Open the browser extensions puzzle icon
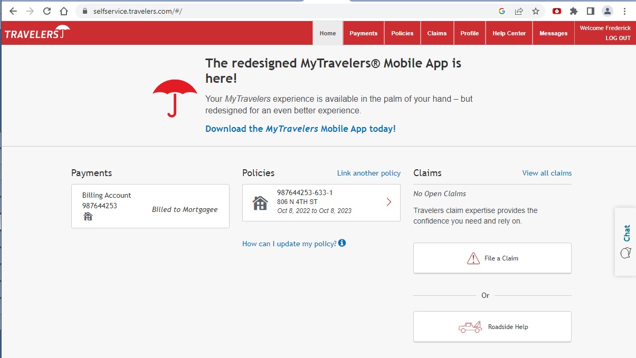This screenshot has width=636, height=358. pyautogui.click(x=574, y=11)
